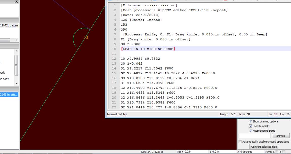291x154 pixels.
Task: Click the horizontal scrollbar thumb in parts list
Action: pos(5,40)
